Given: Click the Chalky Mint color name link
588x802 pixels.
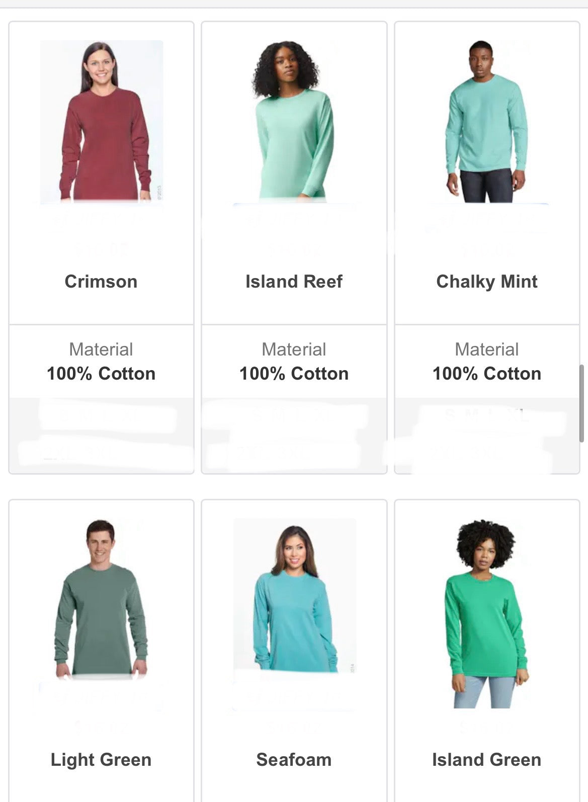Looking at the screenshot, I should pos(487,282).
